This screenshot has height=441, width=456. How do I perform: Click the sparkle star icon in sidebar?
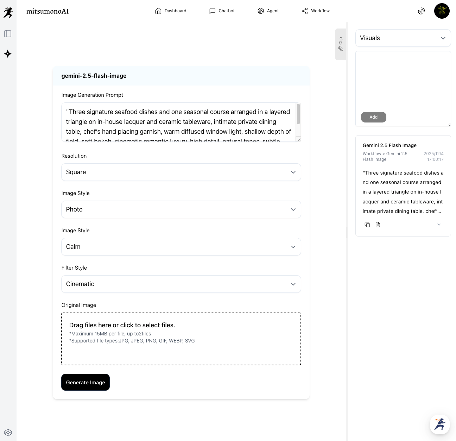point(8,54)
